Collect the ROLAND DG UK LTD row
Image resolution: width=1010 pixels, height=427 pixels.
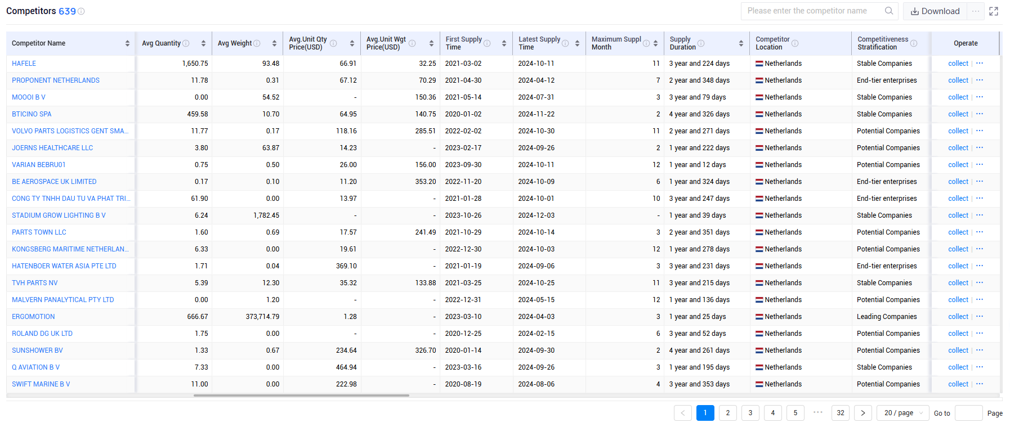point(958,334)
